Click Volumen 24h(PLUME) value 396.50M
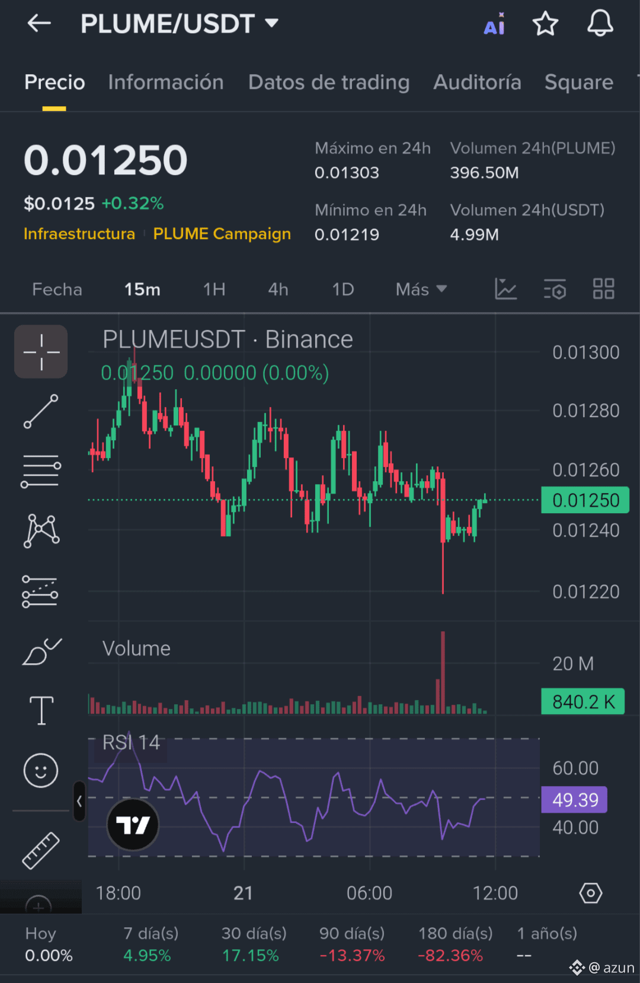The height and width of the screenshot is (983, 640). coord(484,173)
